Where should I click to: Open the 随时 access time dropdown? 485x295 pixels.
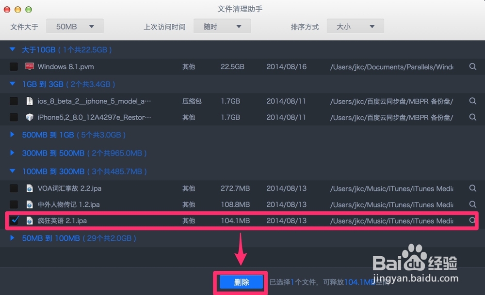point(222,26)
